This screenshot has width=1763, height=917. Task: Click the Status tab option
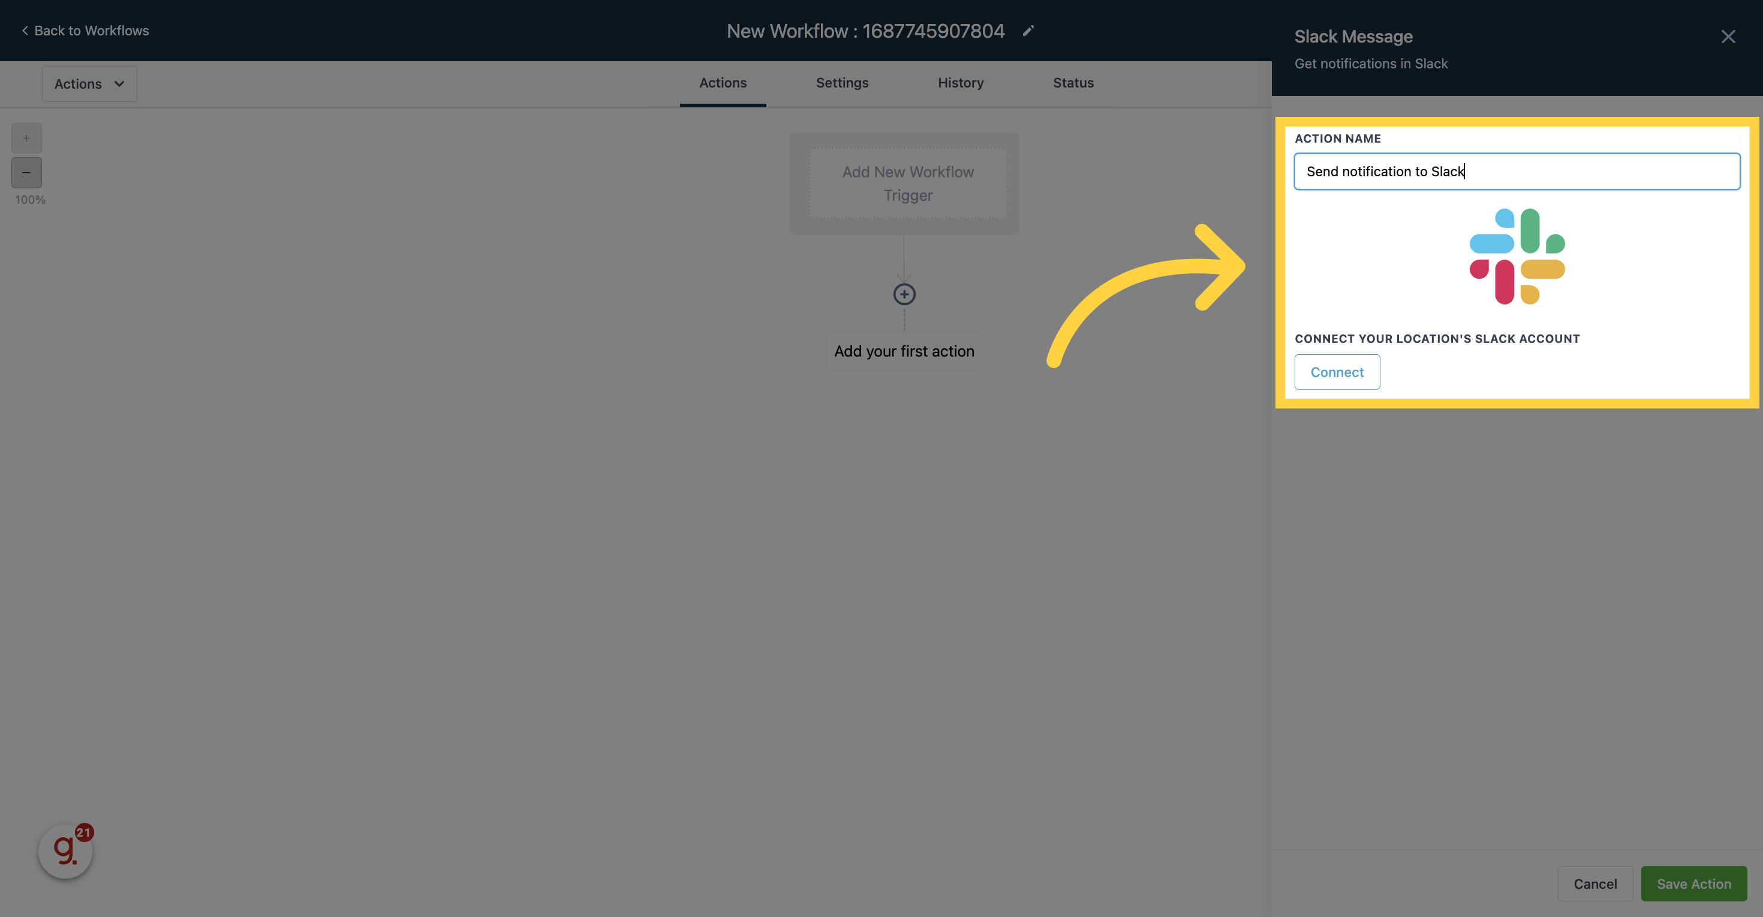[1074, 83]
